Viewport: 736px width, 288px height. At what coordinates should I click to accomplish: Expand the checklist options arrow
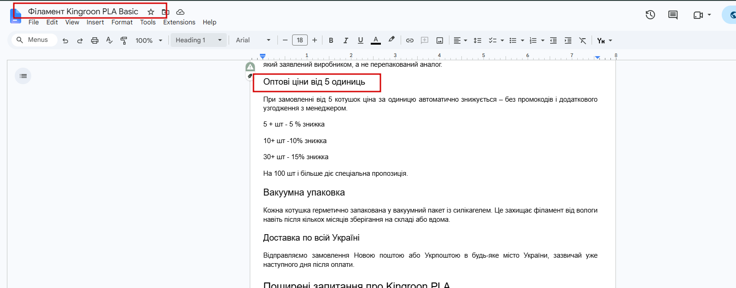pyautogui.click(x=502, y=40)
